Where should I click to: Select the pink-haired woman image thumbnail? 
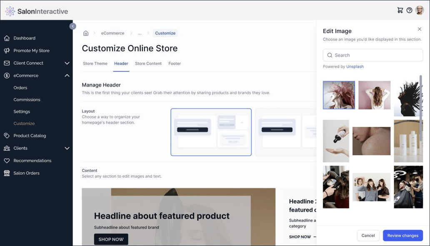(339, 94)
